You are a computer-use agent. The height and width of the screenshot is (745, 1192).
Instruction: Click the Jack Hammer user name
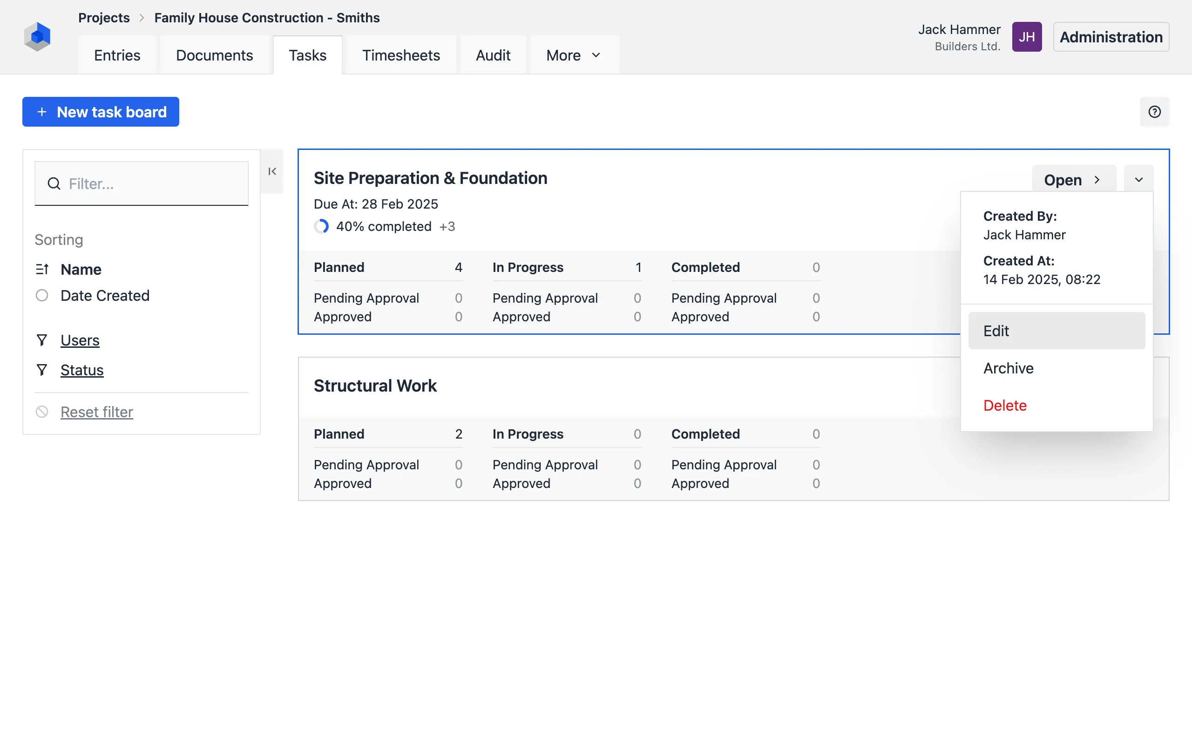[x=959, y=29]
